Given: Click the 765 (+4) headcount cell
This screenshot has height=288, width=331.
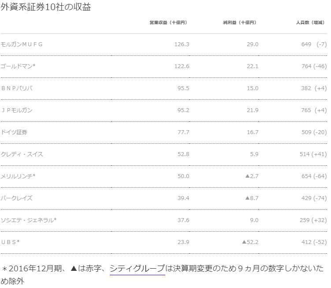Looking at the screenshot, I should (x=314, y=110).
